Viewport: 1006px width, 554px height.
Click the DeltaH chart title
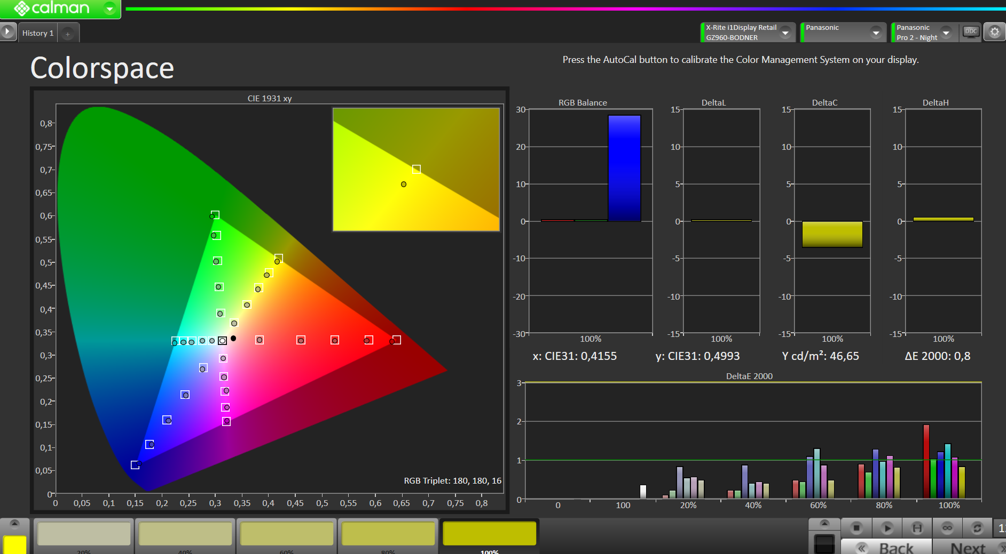click(x=936, y=102)
